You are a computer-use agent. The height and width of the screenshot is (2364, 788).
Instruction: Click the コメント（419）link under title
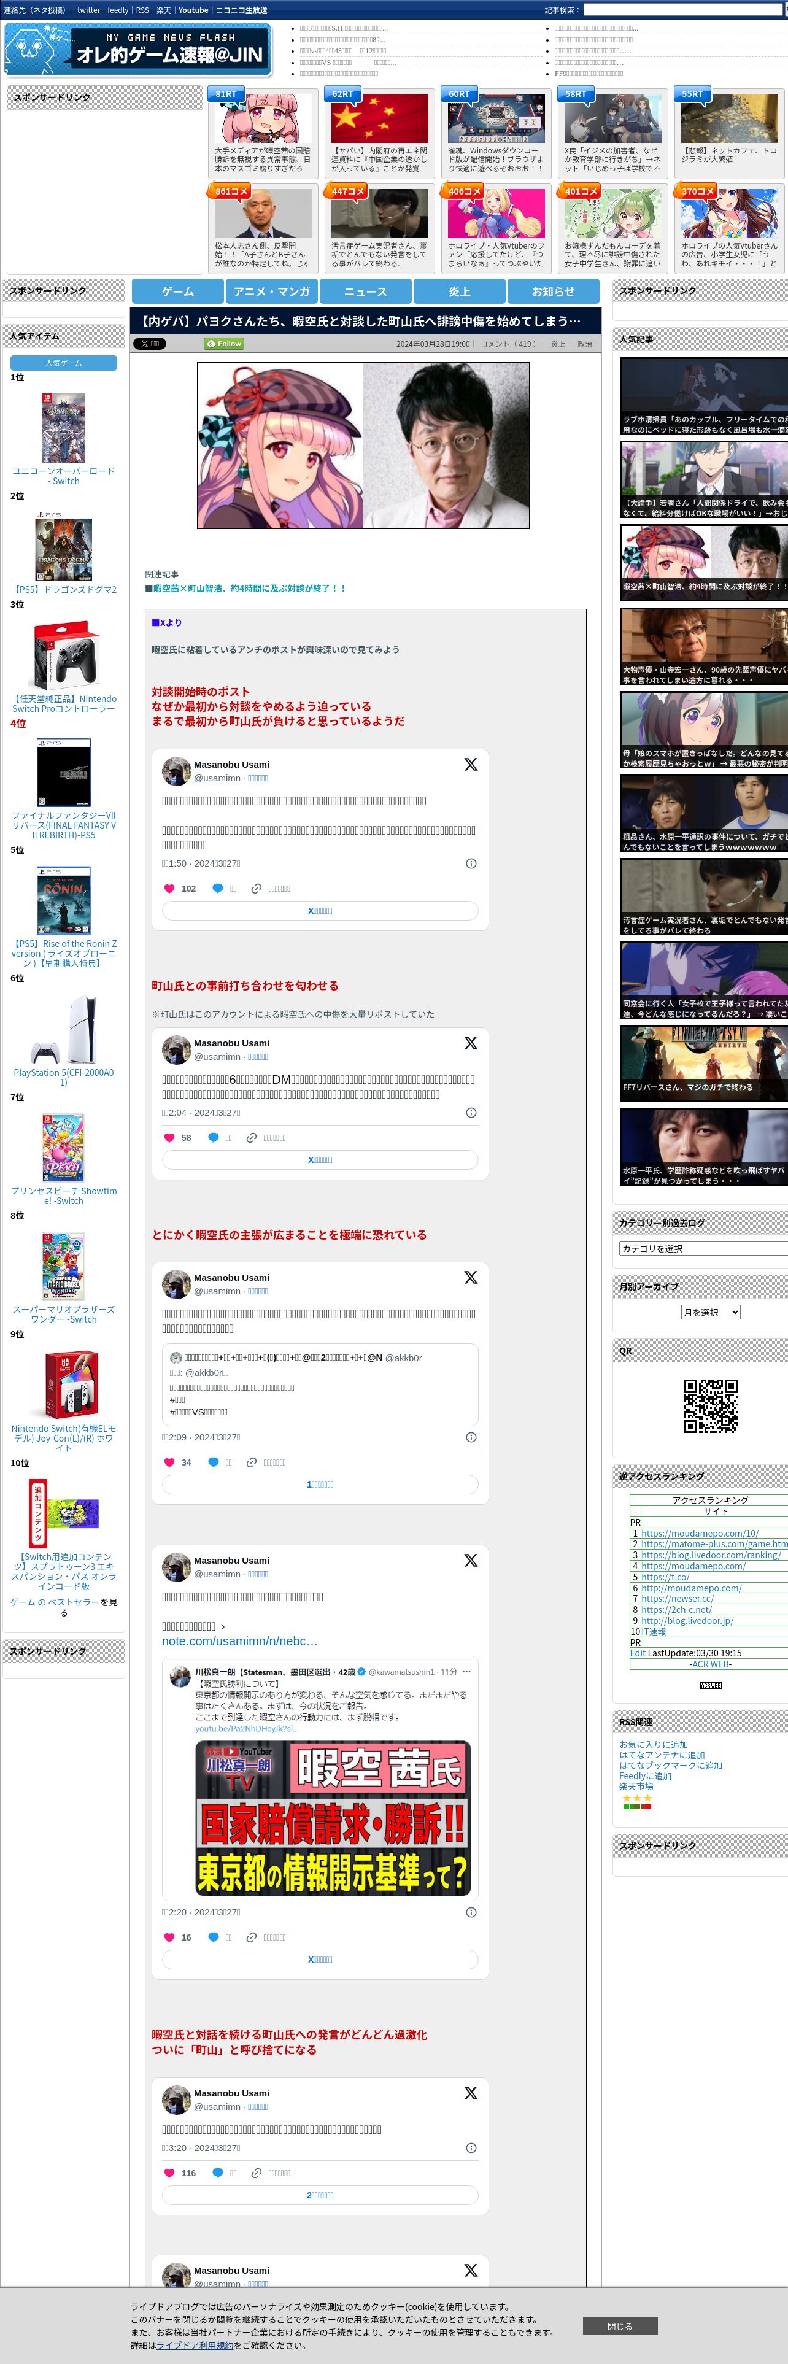pyautogui.click(x=508, y=344)
